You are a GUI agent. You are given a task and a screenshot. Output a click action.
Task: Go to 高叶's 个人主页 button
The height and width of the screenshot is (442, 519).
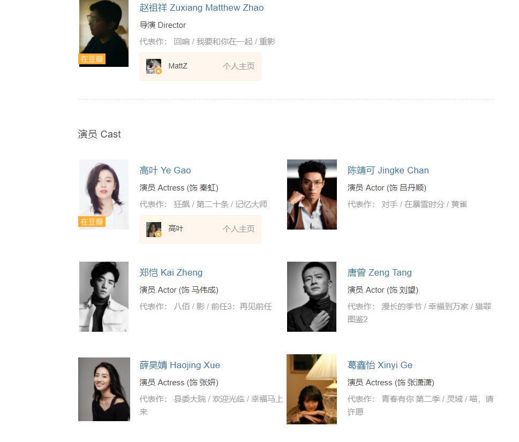[239, 229]
